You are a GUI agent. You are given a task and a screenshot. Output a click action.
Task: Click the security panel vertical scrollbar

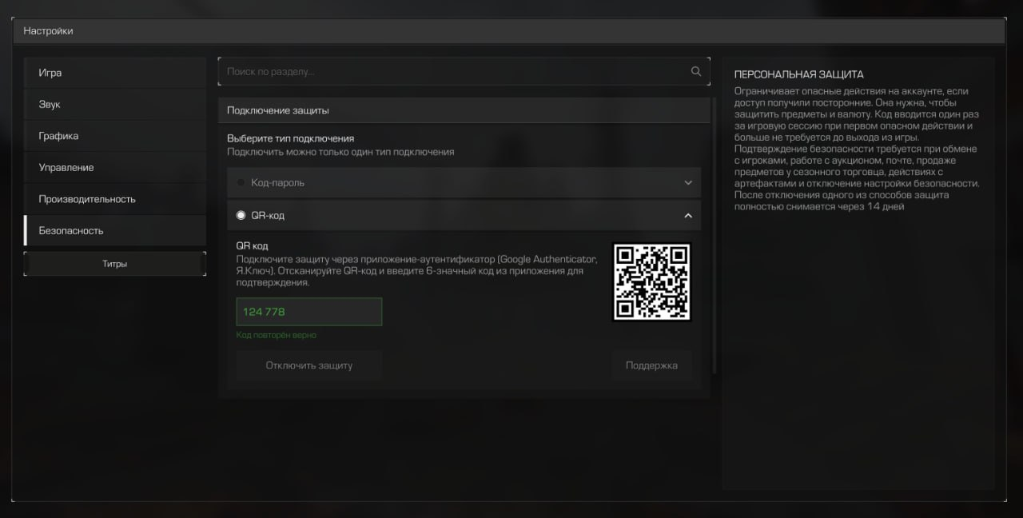(713, 236)
